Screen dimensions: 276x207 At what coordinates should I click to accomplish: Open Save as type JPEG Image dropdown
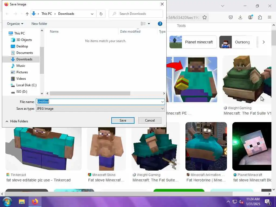[x=100, y=109]
